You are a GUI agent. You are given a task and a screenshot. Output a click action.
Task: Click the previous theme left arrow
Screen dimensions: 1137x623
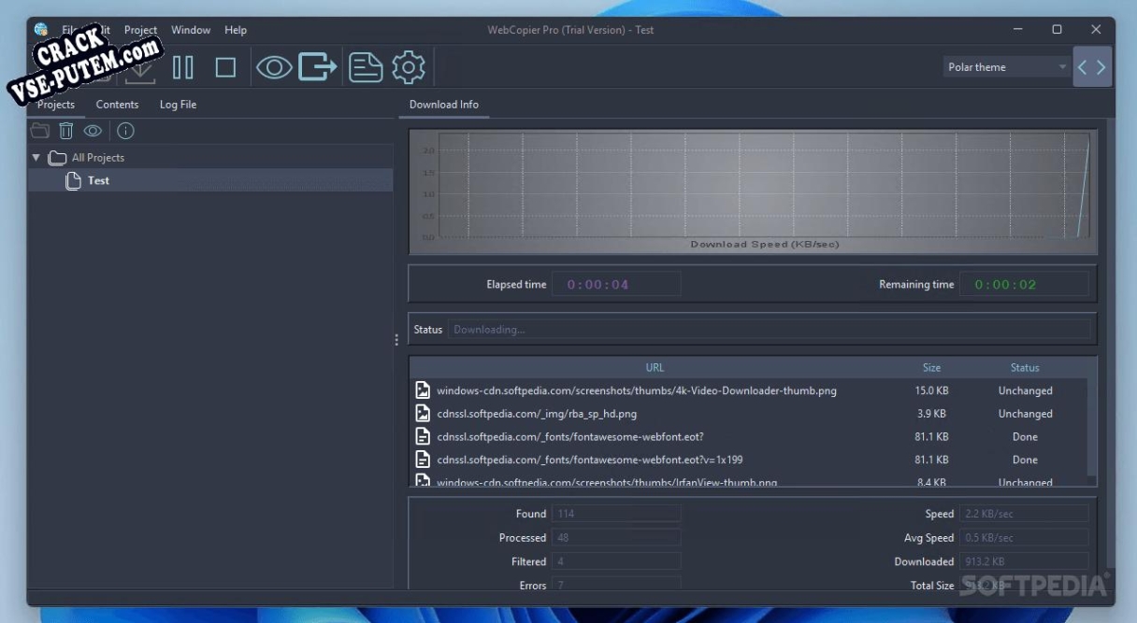tap(1083, 67)
